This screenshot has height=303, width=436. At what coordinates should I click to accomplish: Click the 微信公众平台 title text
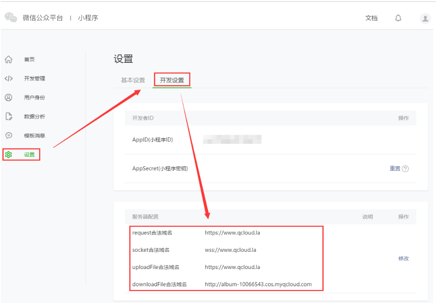coord(43,18)
